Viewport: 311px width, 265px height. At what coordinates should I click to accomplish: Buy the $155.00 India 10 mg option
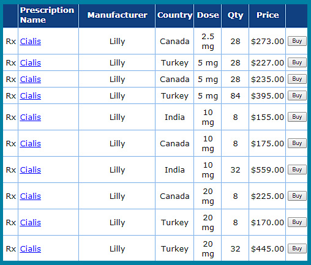(x=297, y=117)
